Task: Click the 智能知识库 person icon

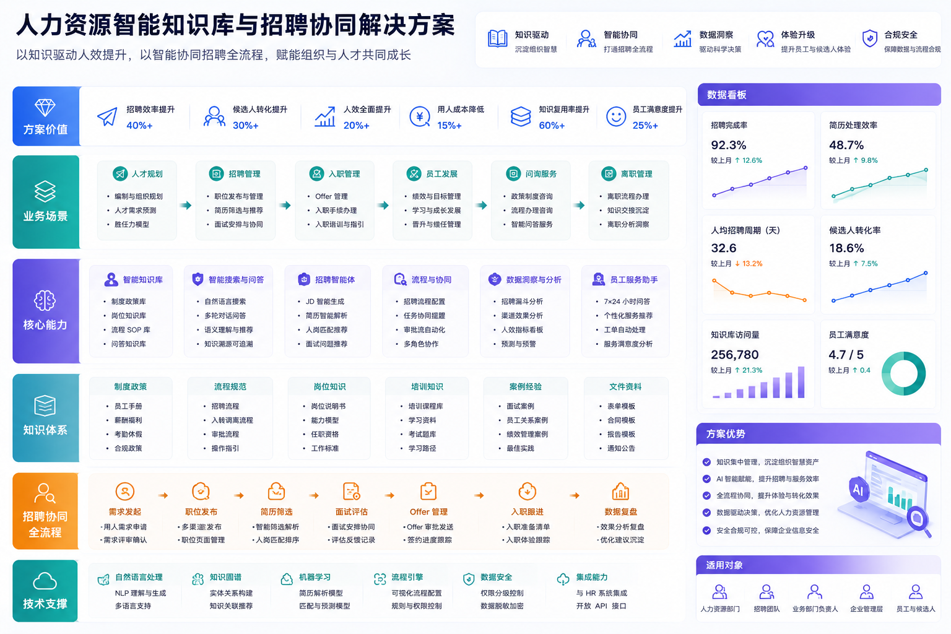Action: [111, 279]
